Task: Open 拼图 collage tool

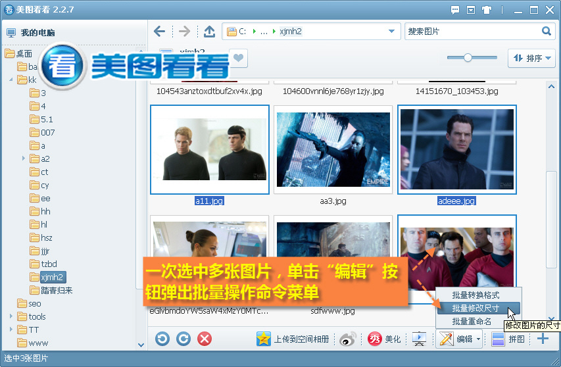Action: tap(508, 339)
